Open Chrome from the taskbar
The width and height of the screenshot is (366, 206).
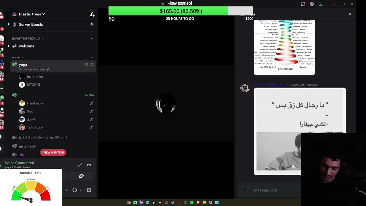129,203
